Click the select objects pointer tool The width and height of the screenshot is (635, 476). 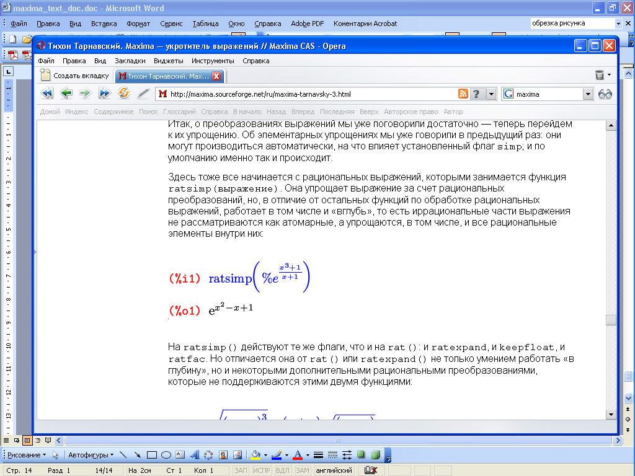[55, 455]
